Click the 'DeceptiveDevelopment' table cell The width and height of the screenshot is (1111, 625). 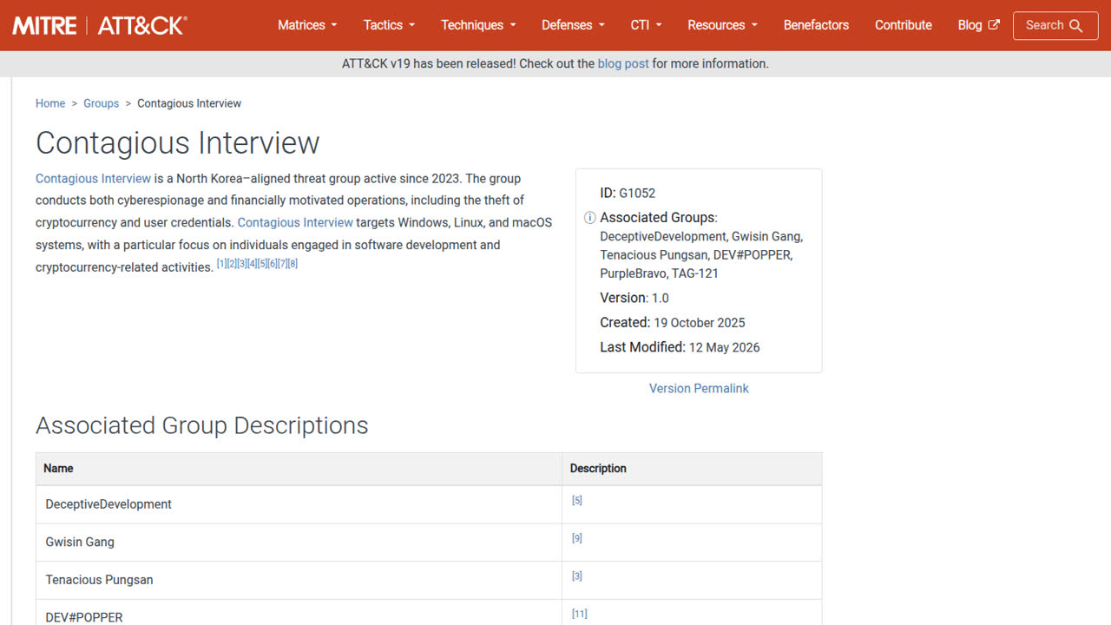299,504
